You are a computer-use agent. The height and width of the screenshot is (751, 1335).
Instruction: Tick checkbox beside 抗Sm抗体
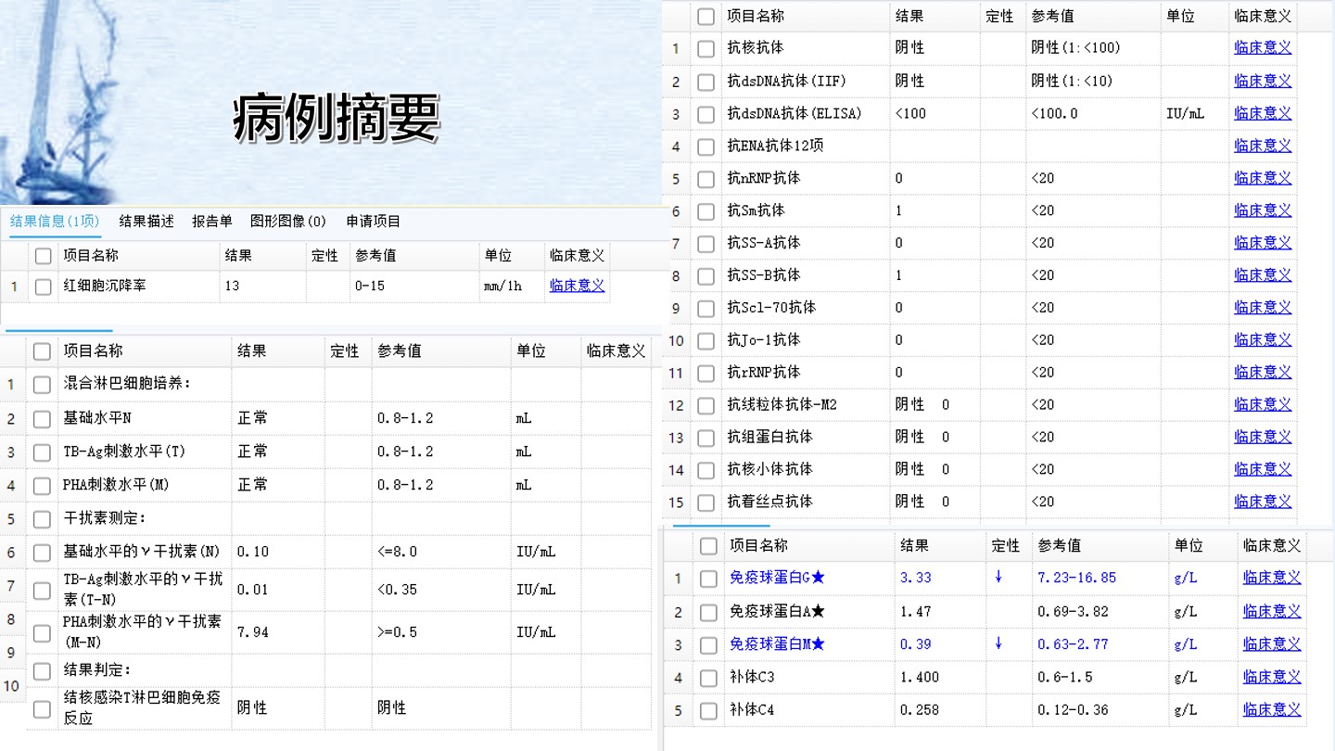point(706,211)
